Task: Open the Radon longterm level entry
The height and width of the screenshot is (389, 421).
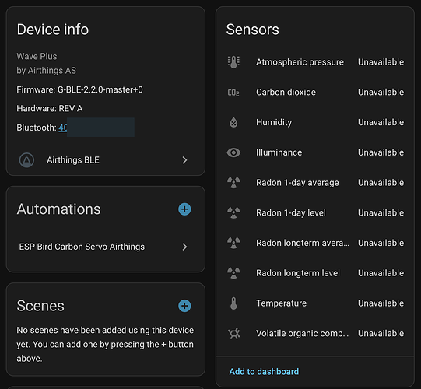Action: click(315, 273)
